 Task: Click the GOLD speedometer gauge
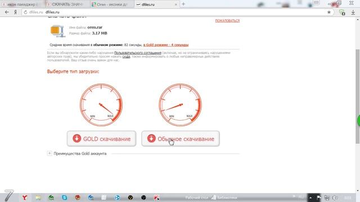(x=101, y=105)
